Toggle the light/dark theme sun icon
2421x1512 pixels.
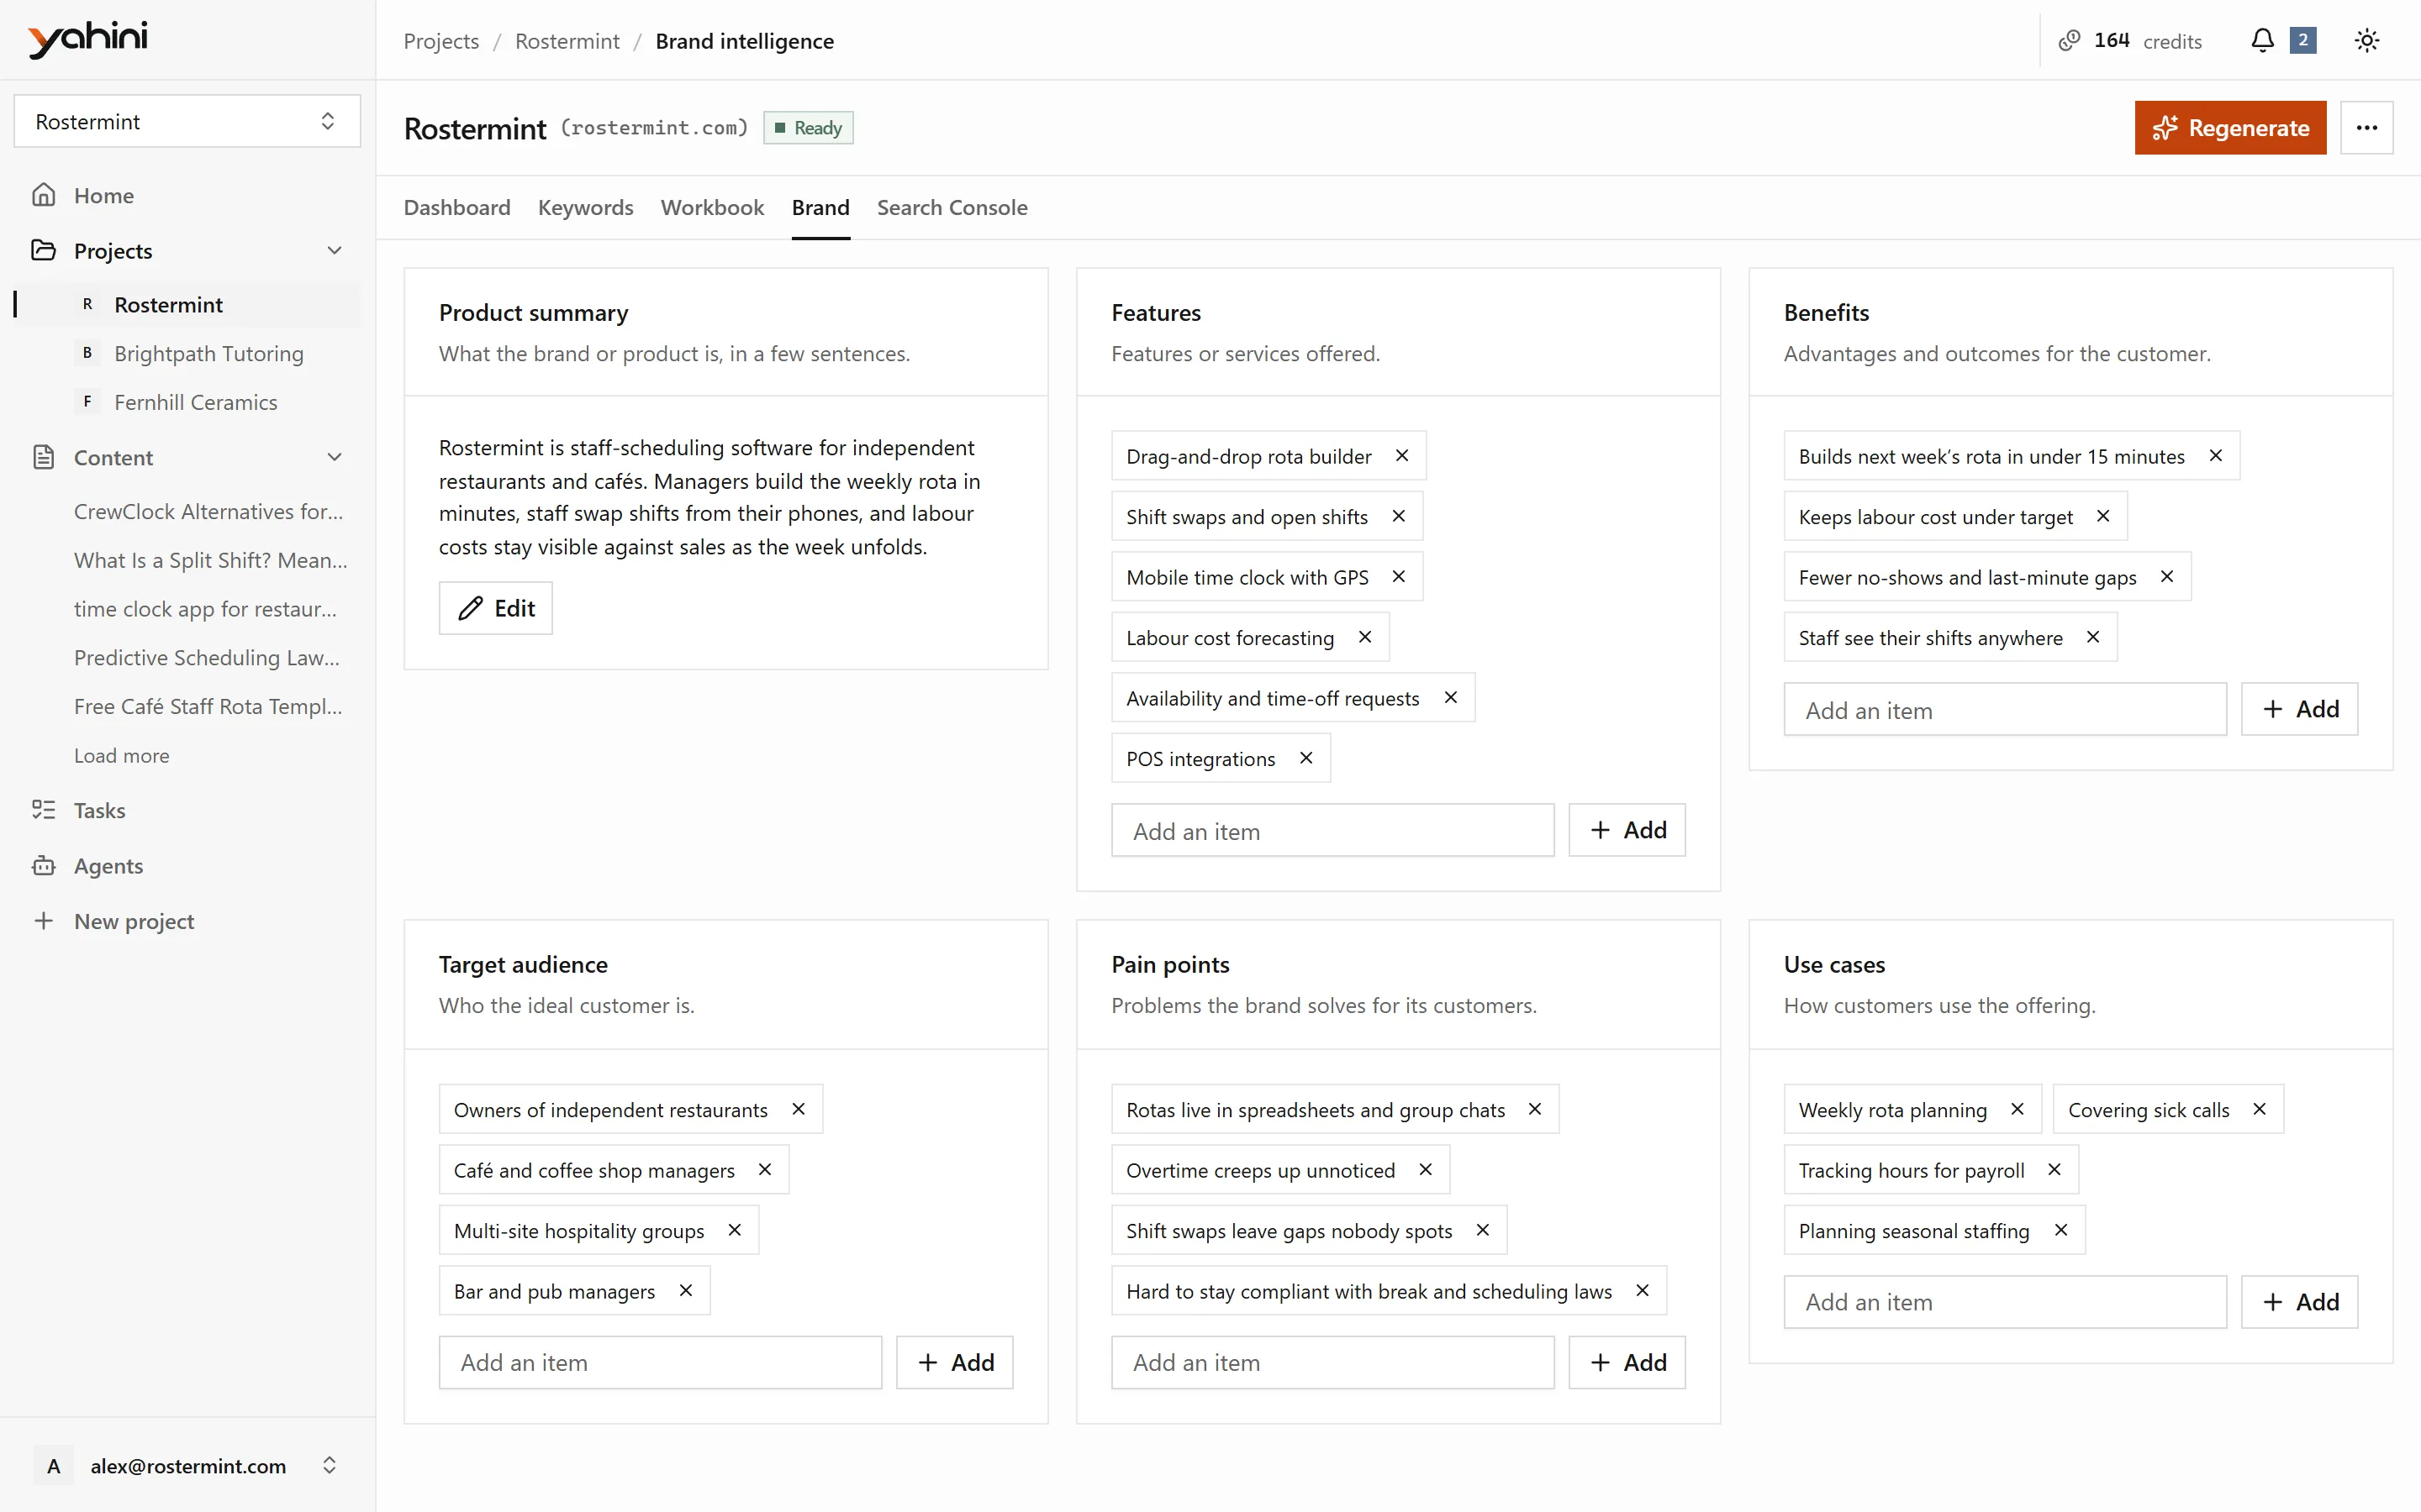pos(2366,40)
